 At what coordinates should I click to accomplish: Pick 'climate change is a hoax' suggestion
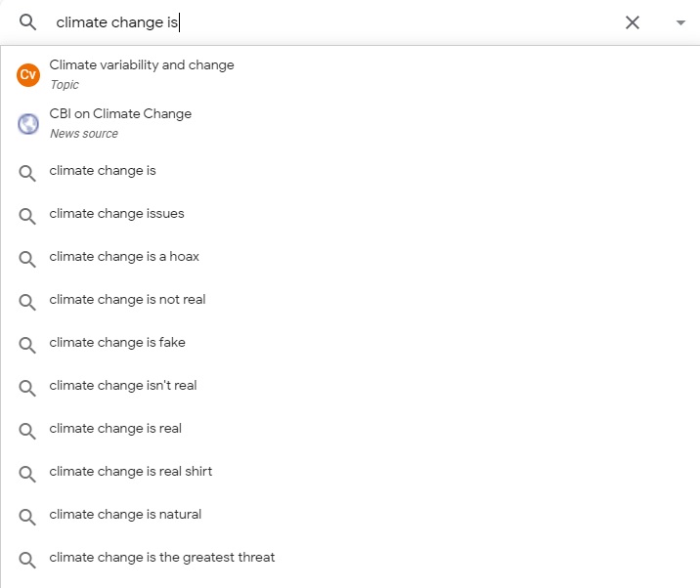(x=350, y=257)
